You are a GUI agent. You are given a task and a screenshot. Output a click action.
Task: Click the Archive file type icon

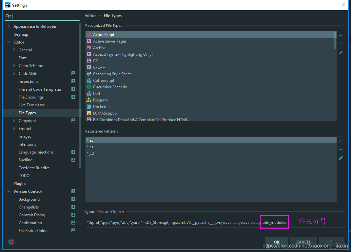tap(89, 48)
